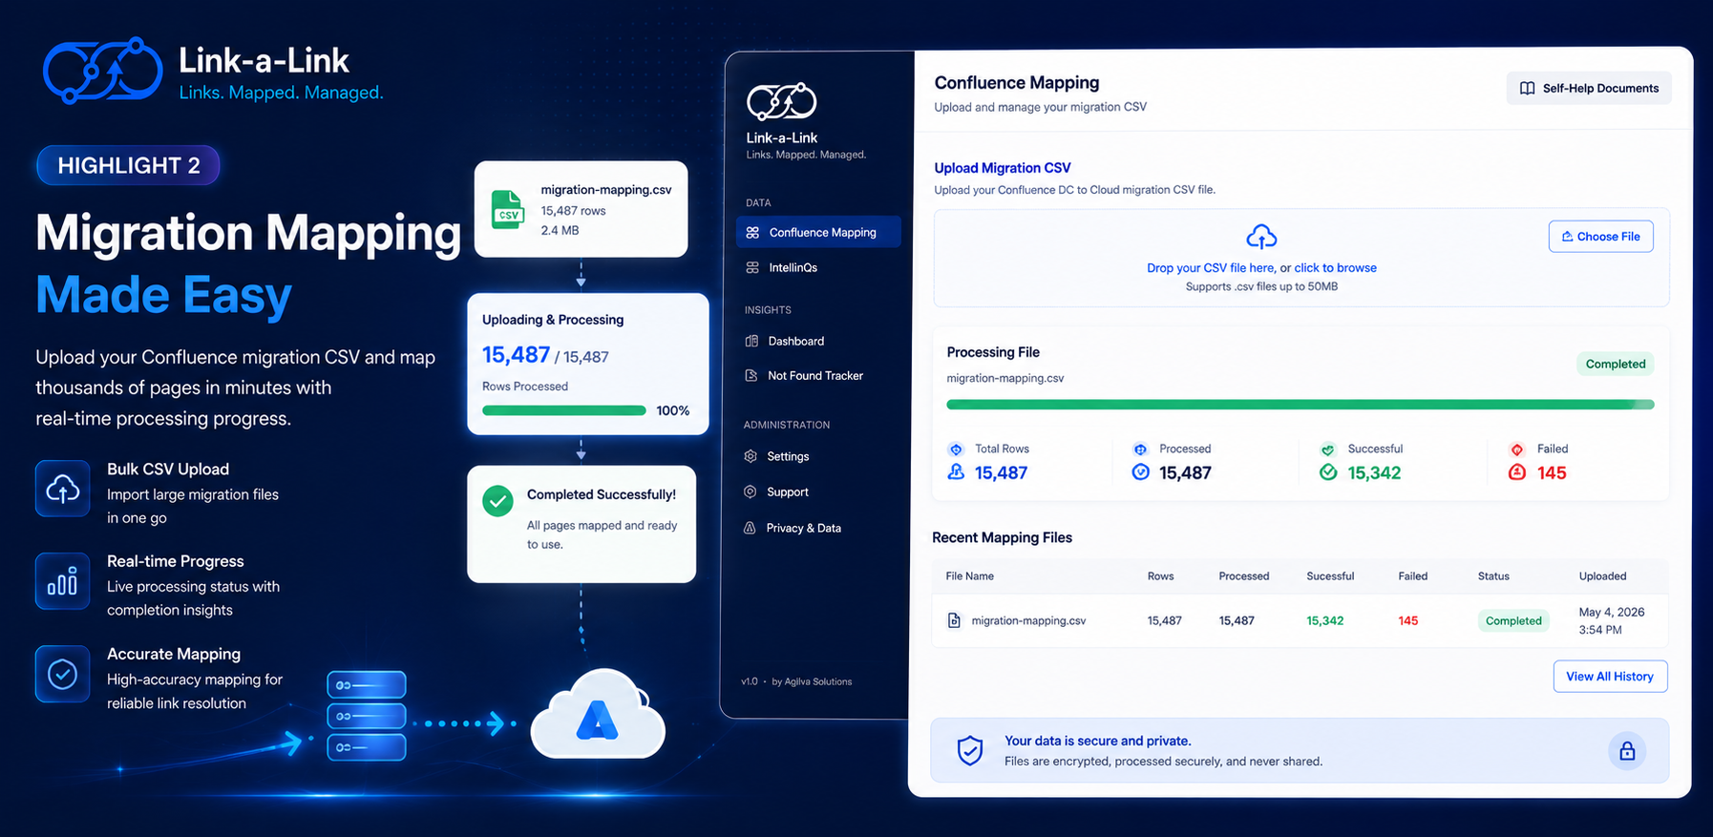Click the 'click to browse' link
This screenshot has width=1713, height=837.
[1335, 268]
